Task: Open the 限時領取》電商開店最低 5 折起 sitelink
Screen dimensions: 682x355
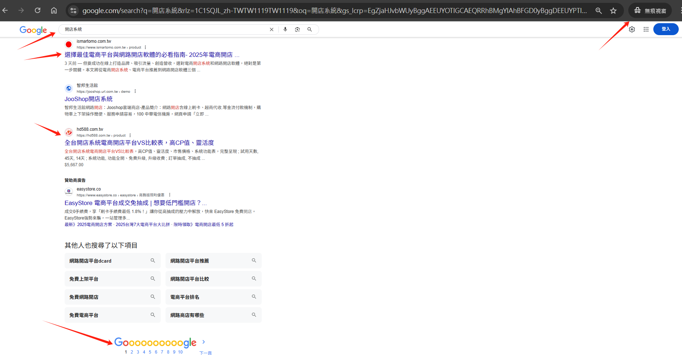Action: coord(203,225)
